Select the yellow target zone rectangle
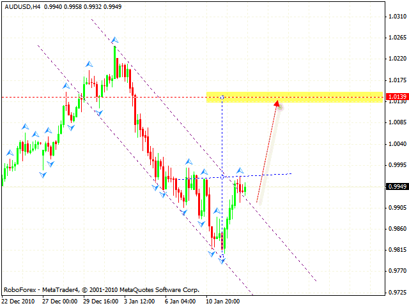409x306 pixels. tap(295, 97)
